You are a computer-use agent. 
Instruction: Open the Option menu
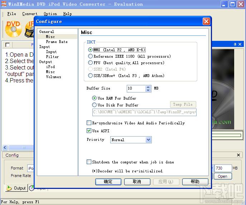pos(50,14)
